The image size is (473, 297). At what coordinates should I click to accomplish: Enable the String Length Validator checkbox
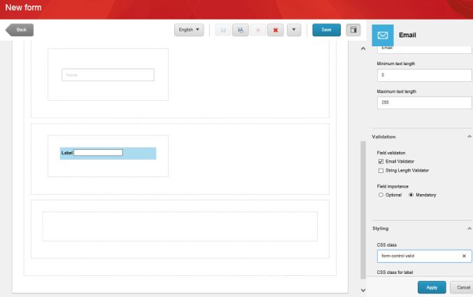coord(381,170)
